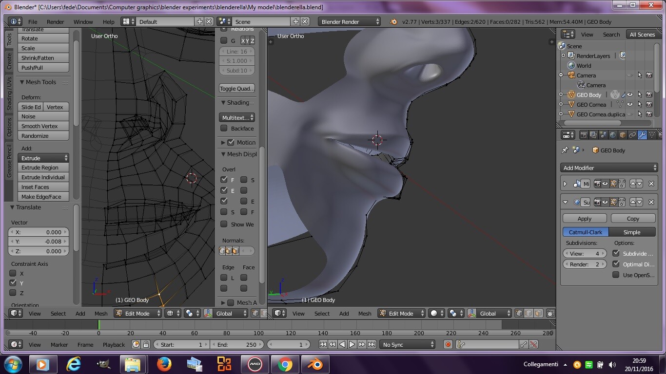
Task: Switch to the Create tab in tool shelf
Action: (9, 61)
